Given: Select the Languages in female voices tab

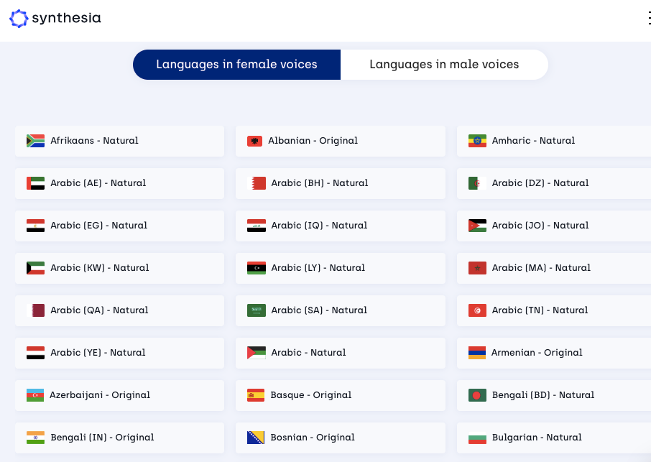Looking at the screenshot, I should point(236,65).
